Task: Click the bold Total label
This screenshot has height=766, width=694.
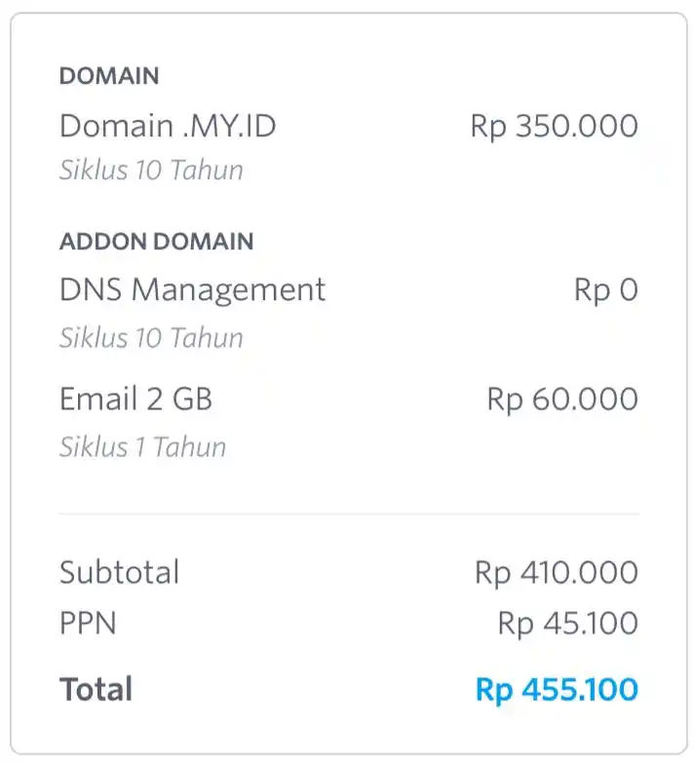Action: click(x=96, y=689)
